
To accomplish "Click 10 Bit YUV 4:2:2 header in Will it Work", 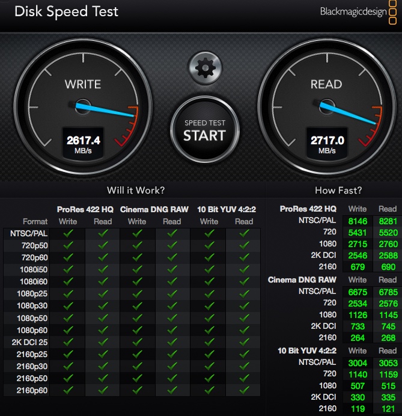I will click(227, 209).
